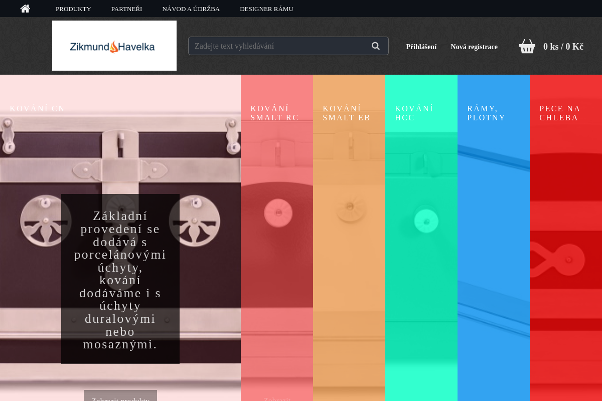Open Návod a údržba page
Screen dimensions: 602x401
(x=191, y=9)
